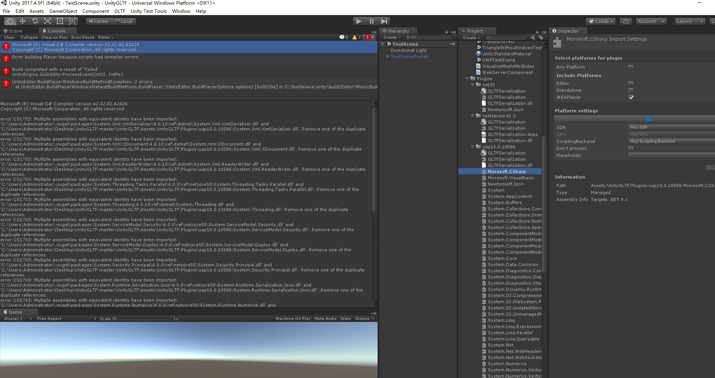Screen dimensions: 715x378
Task: Select the Scale tool
Action: 47,21
